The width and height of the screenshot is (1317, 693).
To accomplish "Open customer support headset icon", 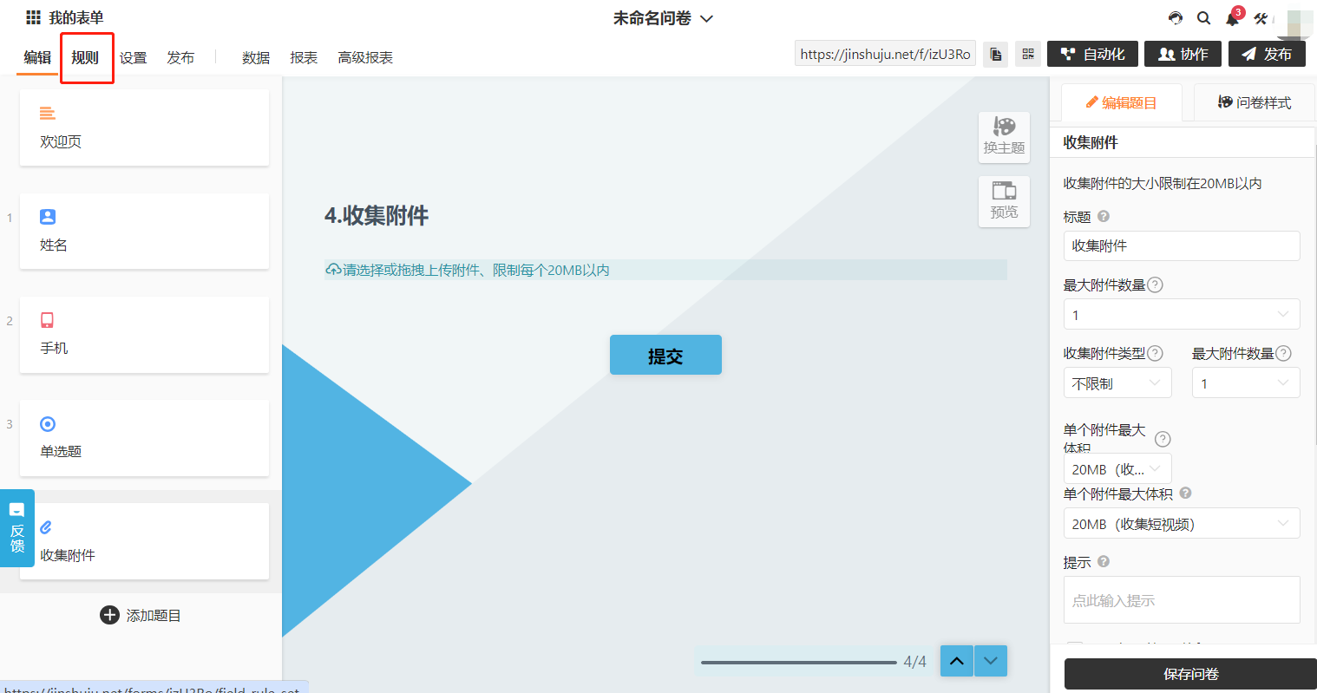I will pyautogui.click(x=1176, y=18).
